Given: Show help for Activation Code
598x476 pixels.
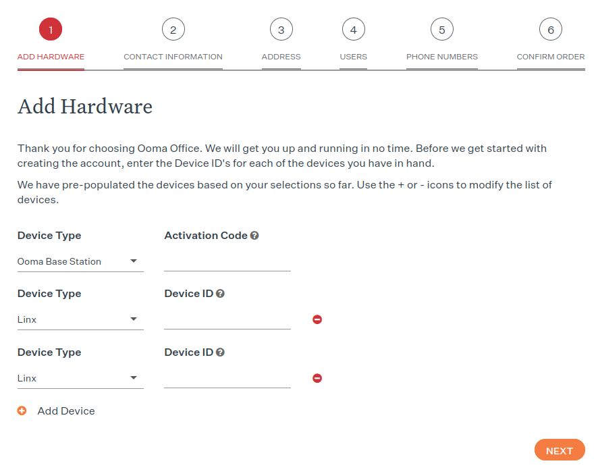Looking at the screenshot, I should pyautogui.click(x=254, y=236).
